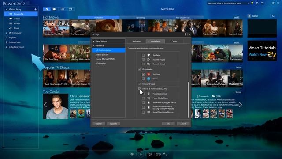The image size is (282, 159).
Task: Select the New DVD/Blu-ray tab
Action: (x=182, y=18)
